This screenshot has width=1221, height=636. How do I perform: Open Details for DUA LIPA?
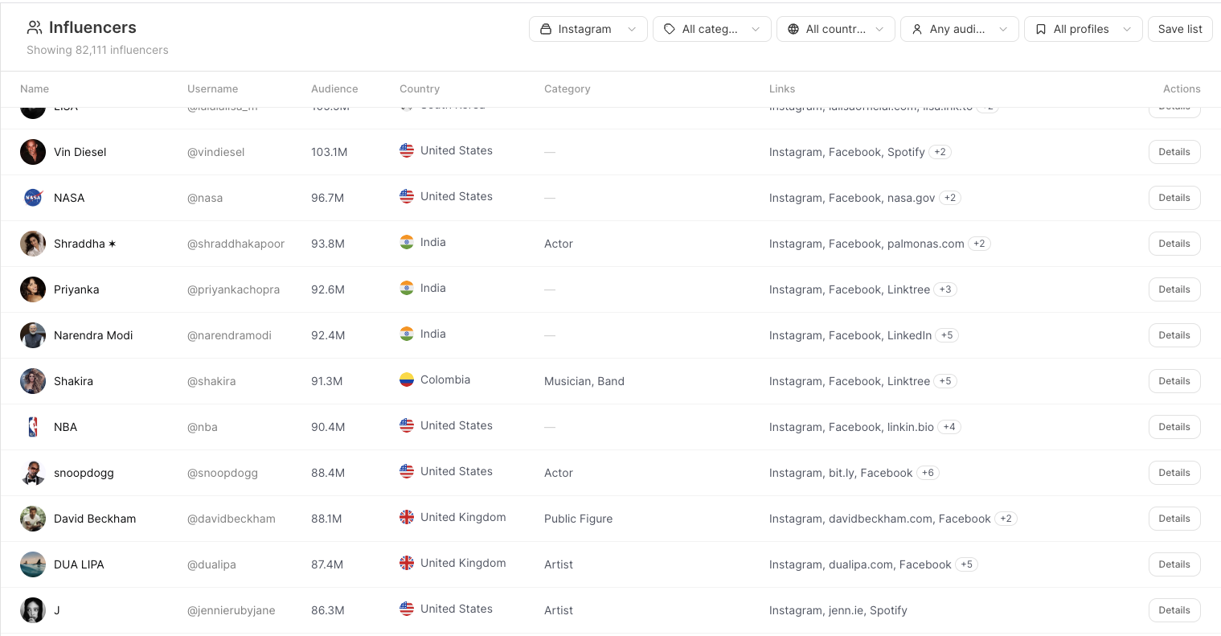1174,564
